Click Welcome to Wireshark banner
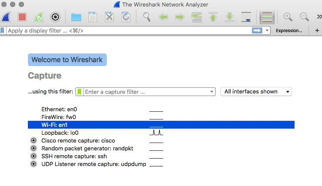Image resolution: width=322 pixels, height=186 pixels. 67,60
